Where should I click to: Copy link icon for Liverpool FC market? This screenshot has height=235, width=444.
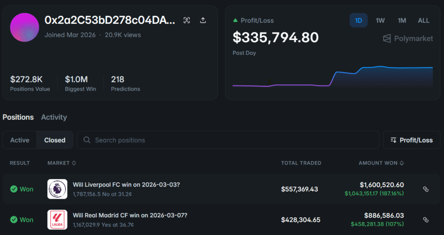[425, 189]
